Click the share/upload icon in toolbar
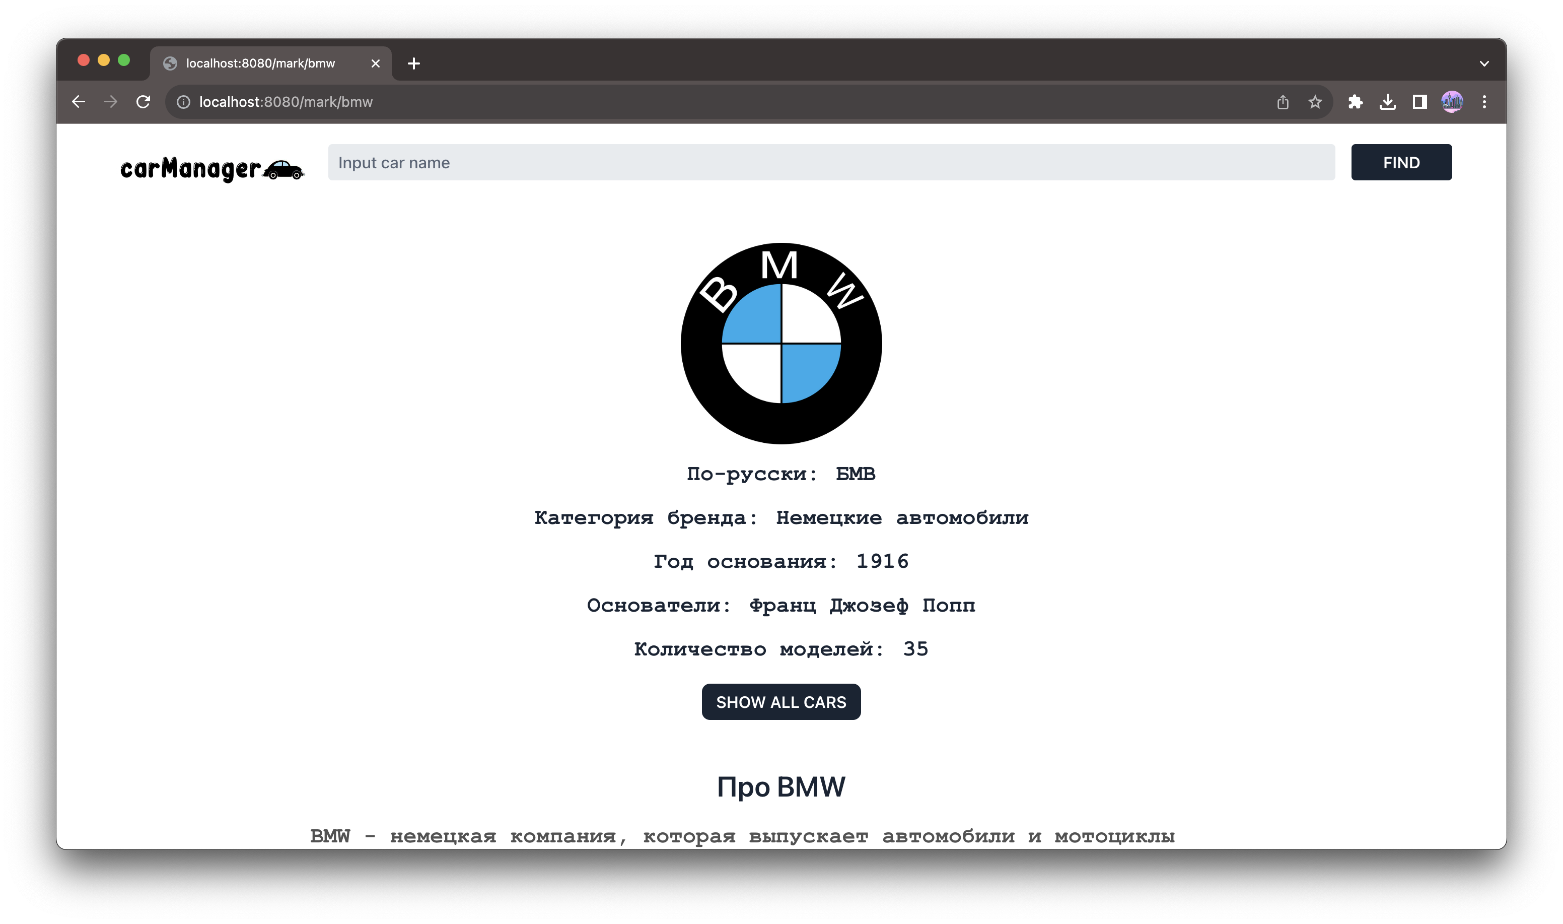The image size is (1563, 924). click(1283, 101)
